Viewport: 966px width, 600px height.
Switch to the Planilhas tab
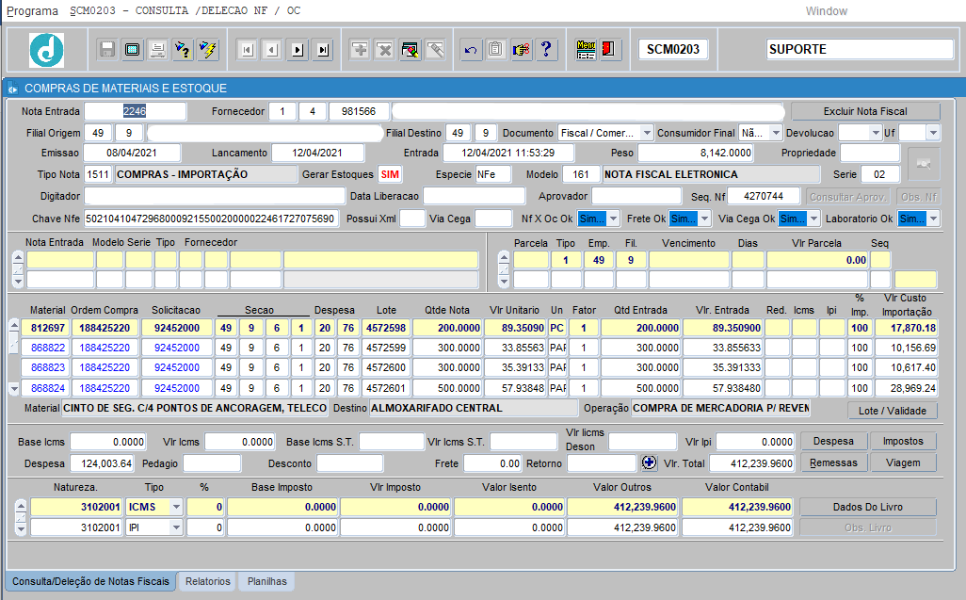[266, 581]
